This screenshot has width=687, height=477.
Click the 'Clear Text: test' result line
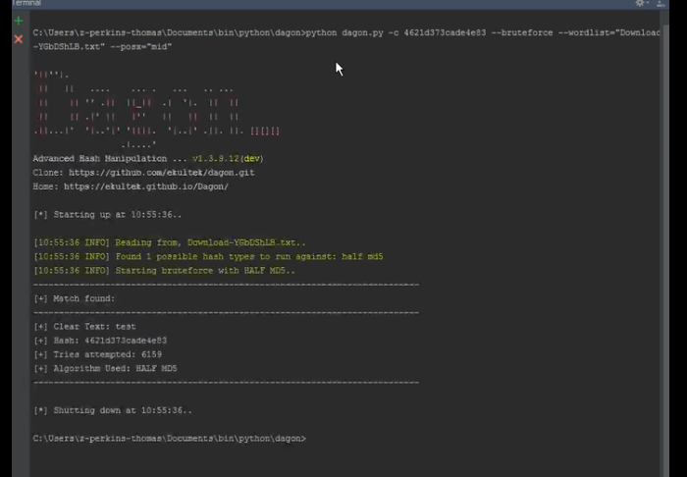point(84,326)
